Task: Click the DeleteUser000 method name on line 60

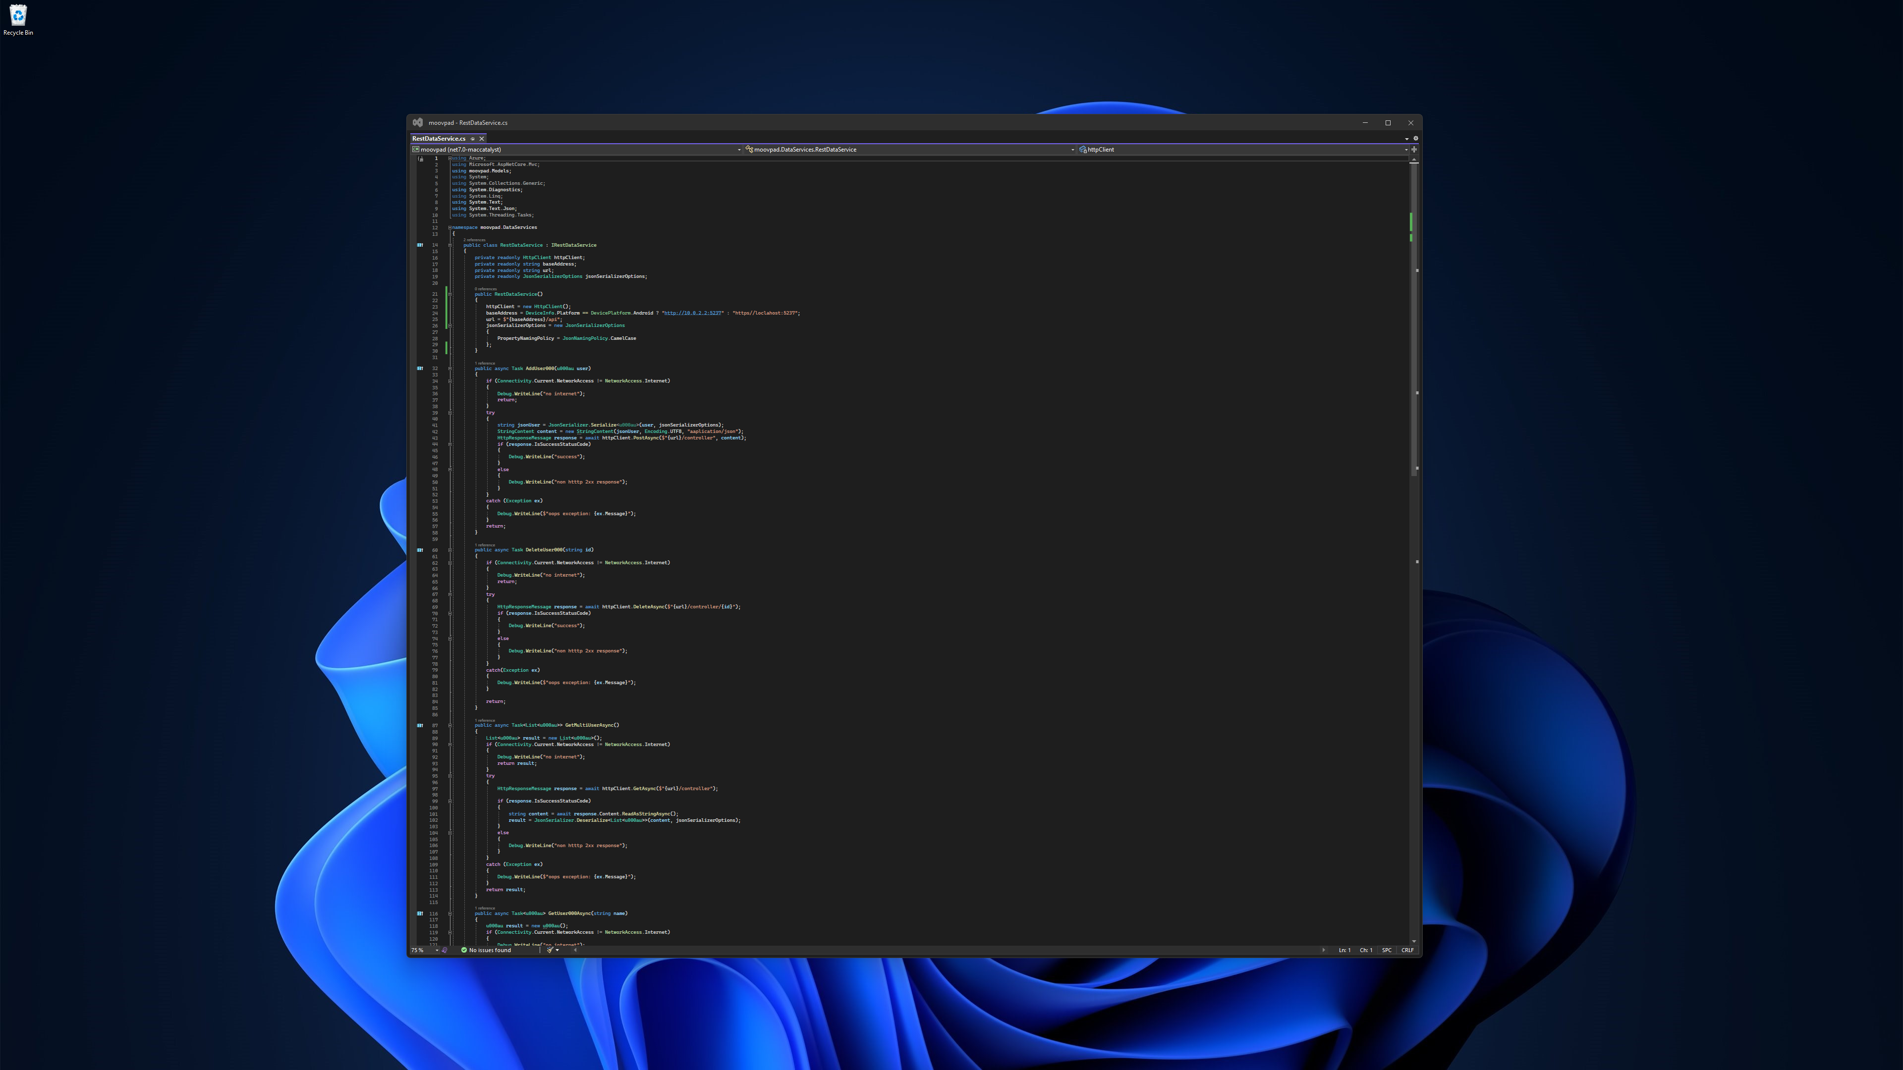Action: pos(544,550)
